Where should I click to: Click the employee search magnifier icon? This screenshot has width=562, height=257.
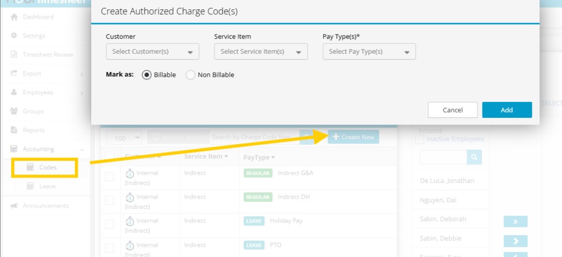474,158
